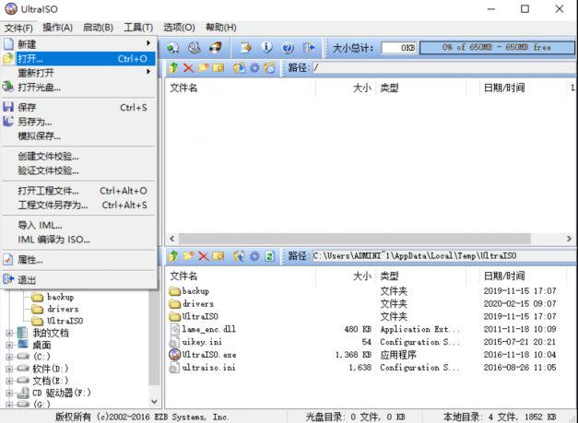This screenshot has height=423, width=578.
Task: Expand the 桌面 tree node
Action: (9, 345)
